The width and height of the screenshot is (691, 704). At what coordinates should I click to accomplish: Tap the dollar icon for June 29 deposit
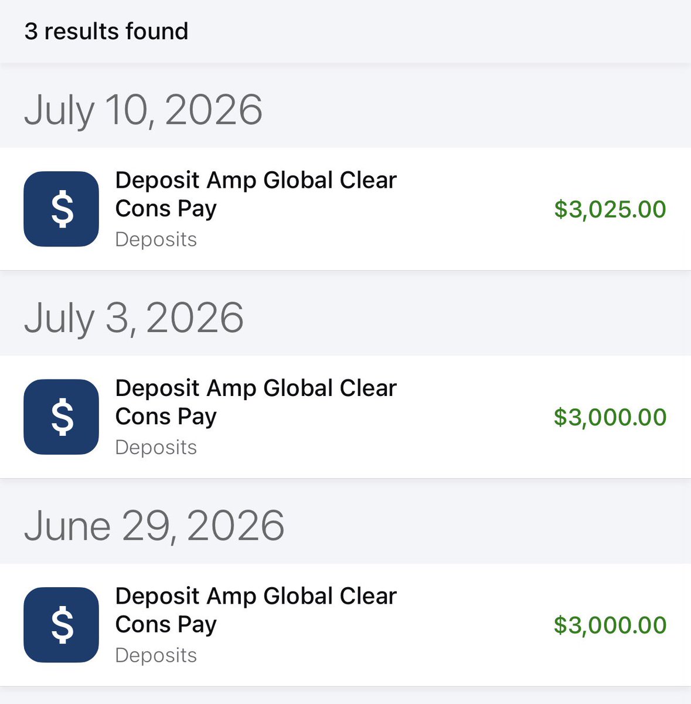[61, 625]
